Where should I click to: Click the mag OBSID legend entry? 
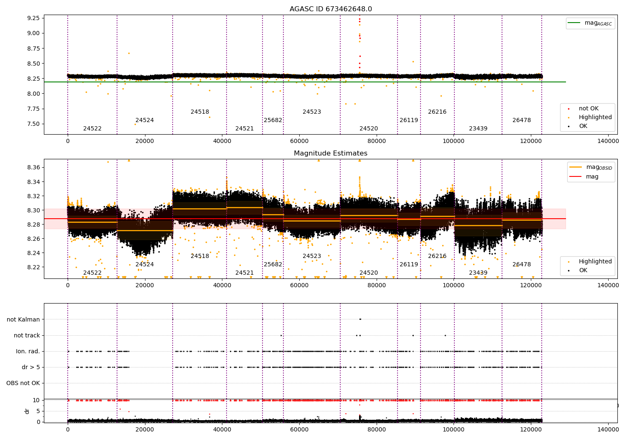pos(591,167)
